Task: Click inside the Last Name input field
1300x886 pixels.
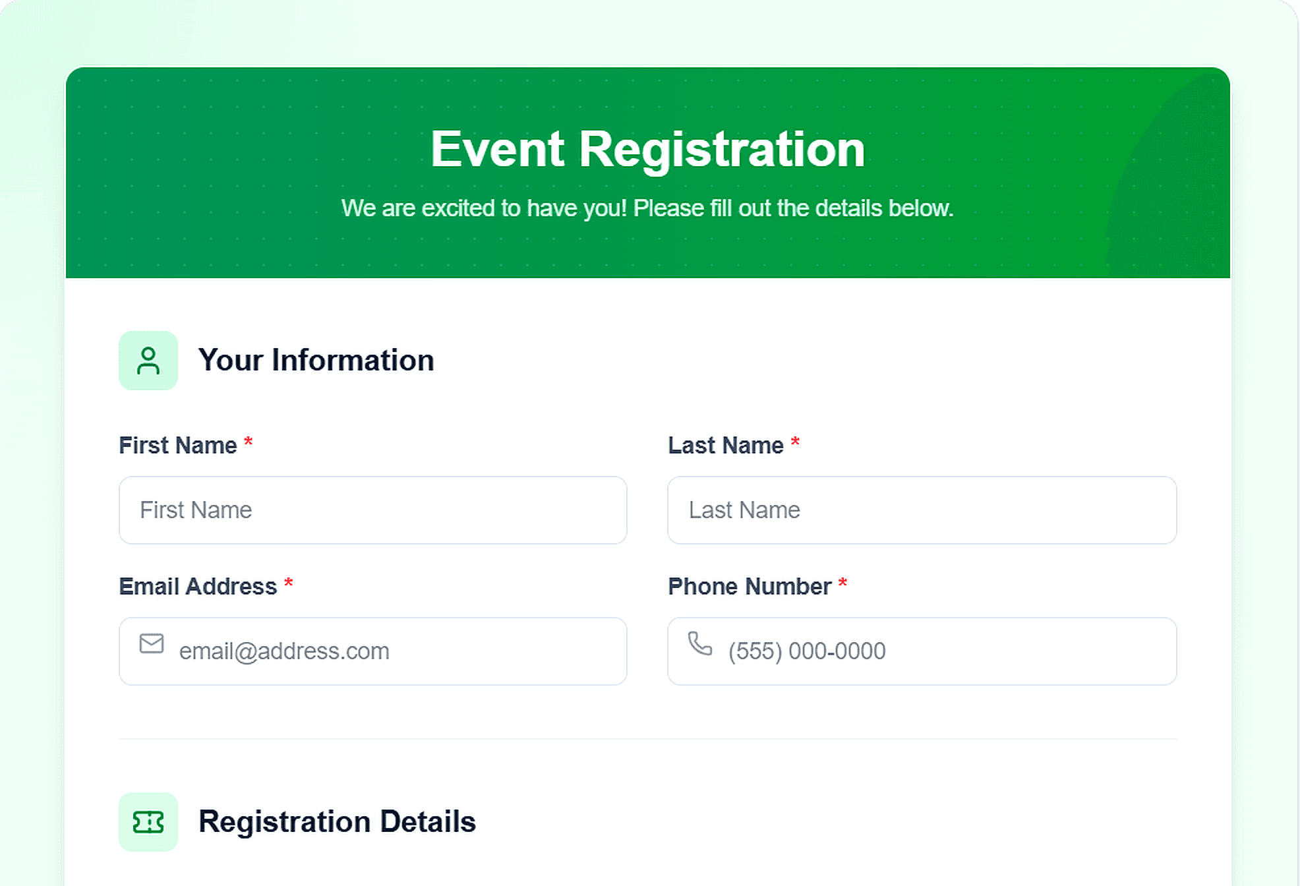Action: click(922, 511)
